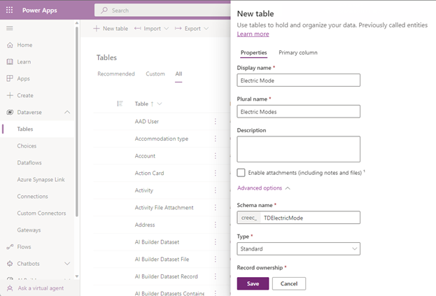Click the search magnifier icon

104,10
